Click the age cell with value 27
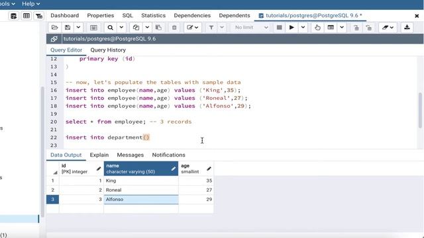This screenshot has height=238, width=424. pyautogui.click(x=196, y=190)
